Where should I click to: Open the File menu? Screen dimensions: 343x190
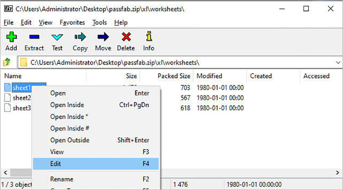[x=9, y=22]
